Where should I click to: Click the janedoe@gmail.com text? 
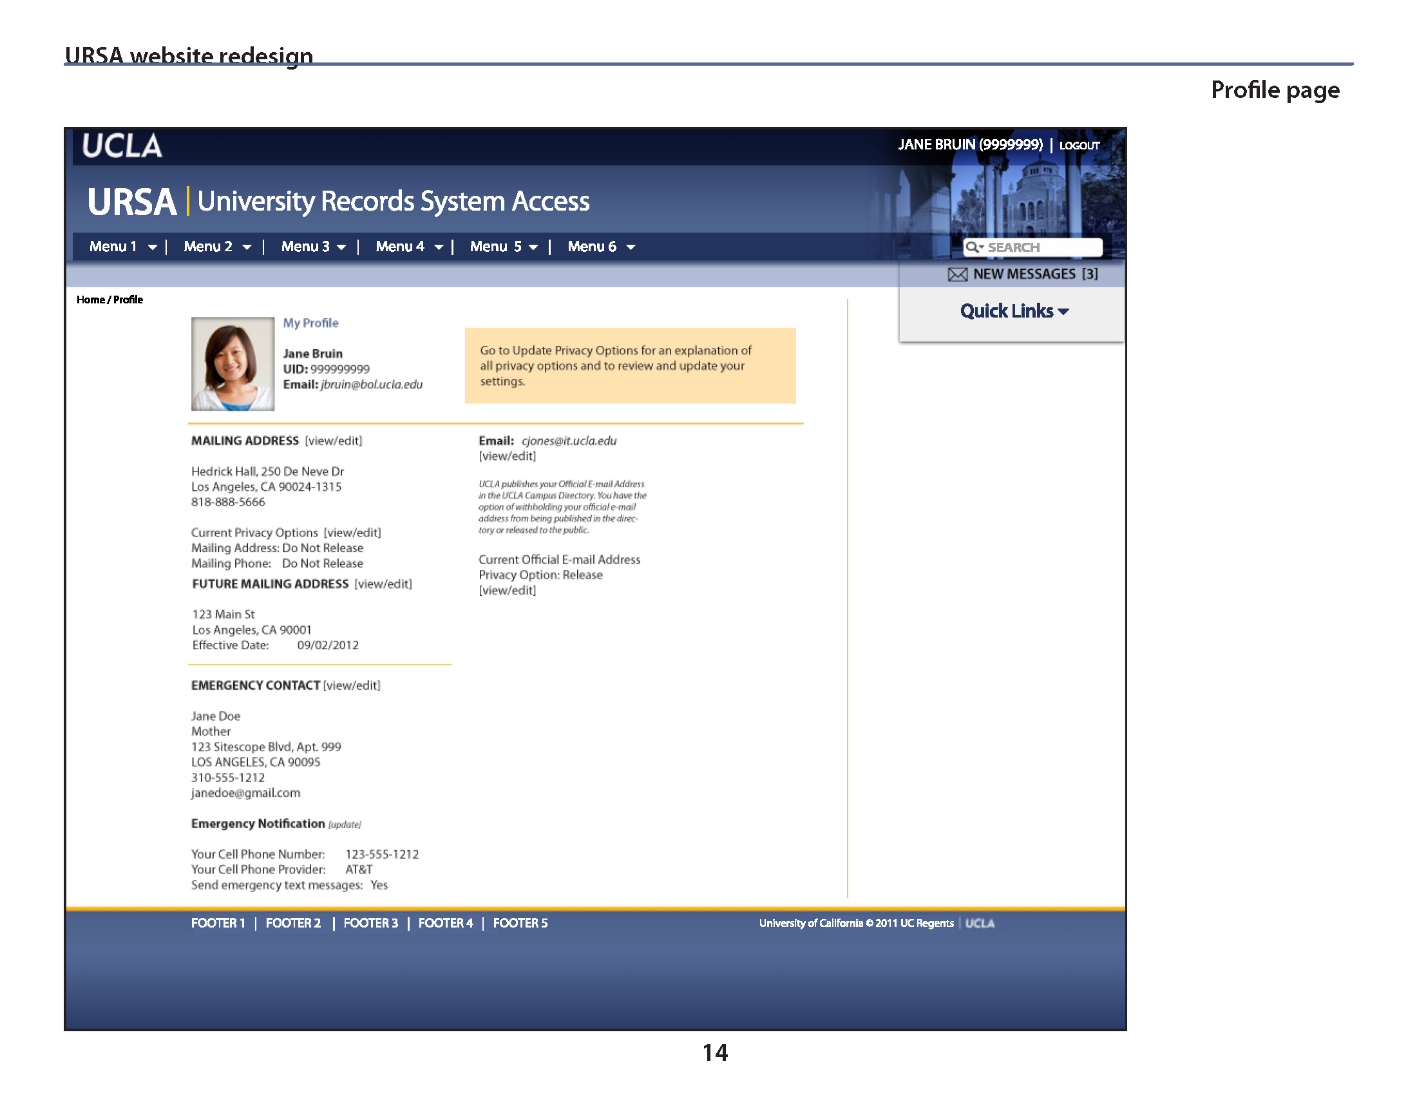(246, 793)
